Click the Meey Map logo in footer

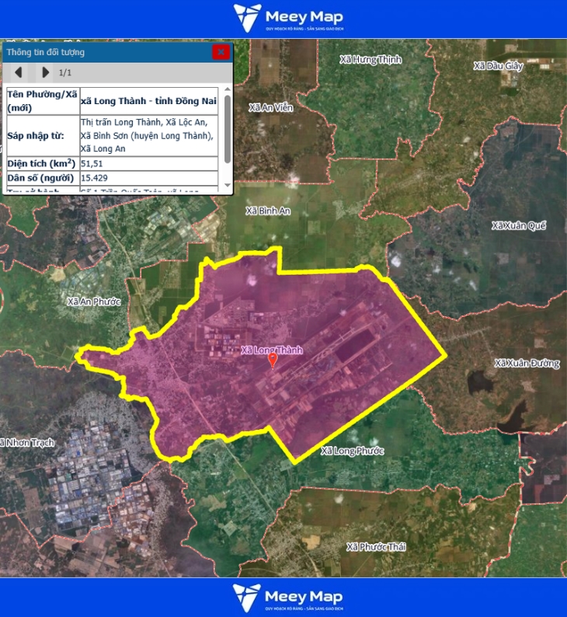pos(287,598)
